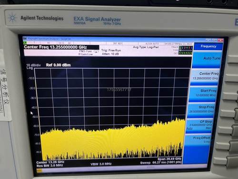The width and height of the screenshot is (238, 179).
Task: Click the Atten: 10 dB label
Action: coord(110,54)
